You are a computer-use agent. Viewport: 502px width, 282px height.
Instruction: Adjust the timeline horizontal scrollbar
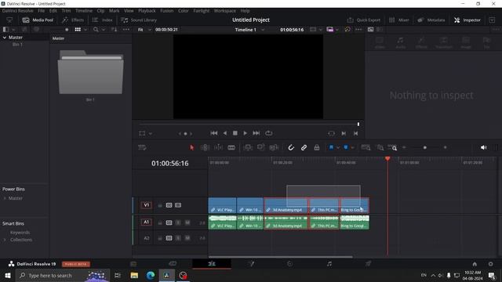[x=281, y=256]
